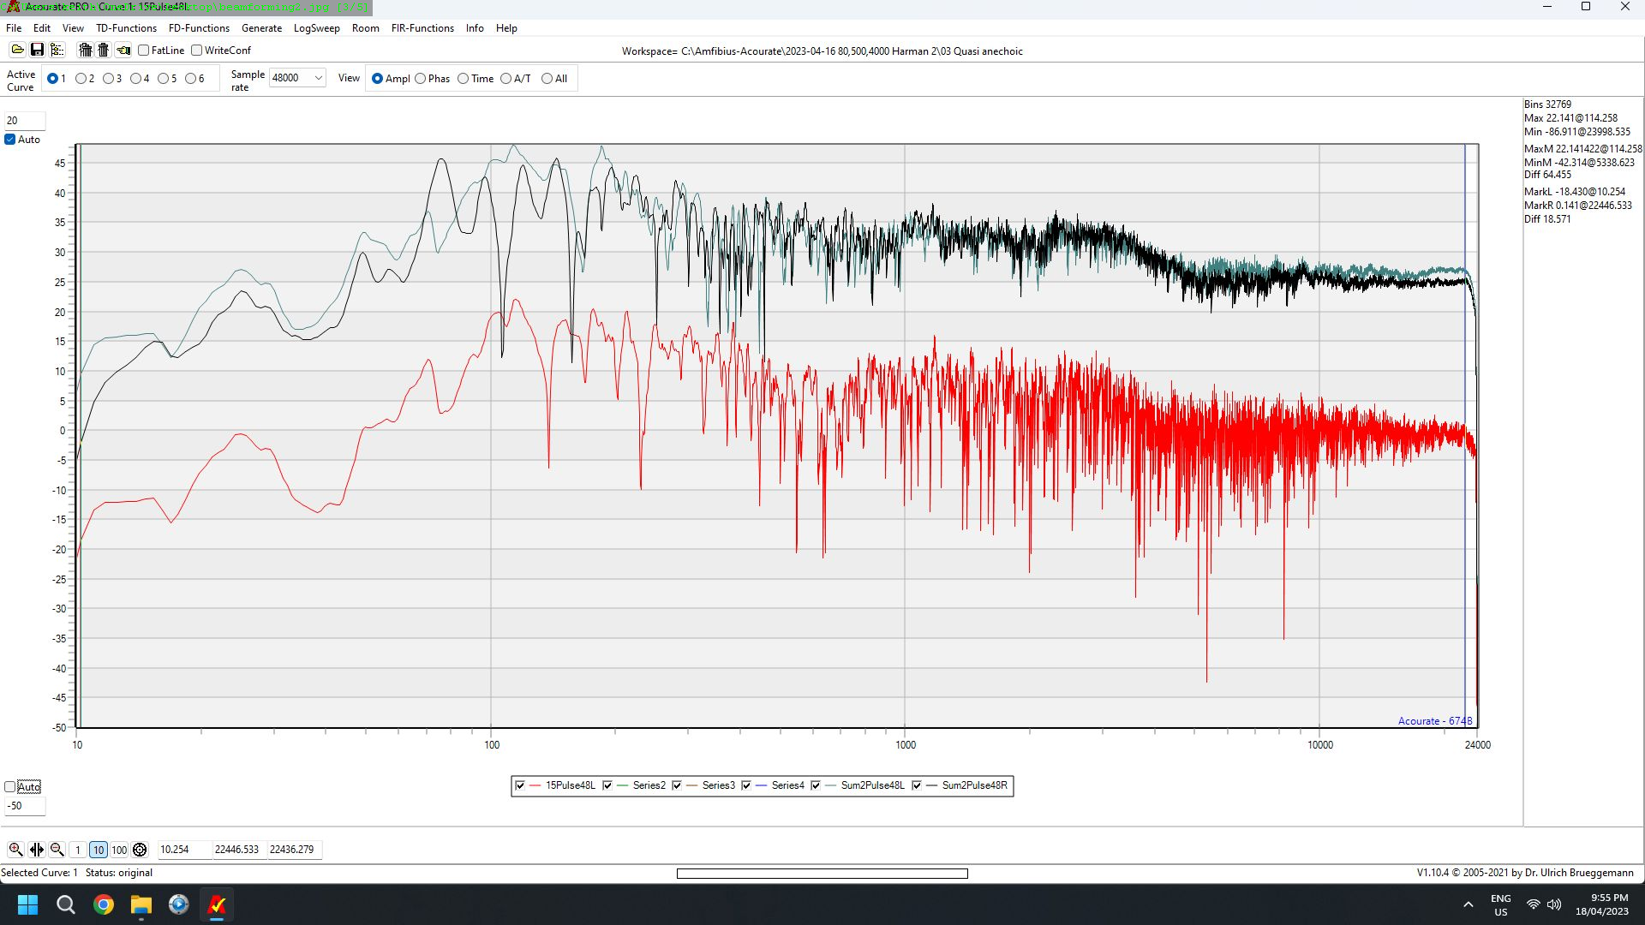Click the pointing hand icon in toolbar
This screenshot has height=925, width=1645.
coord(123,50)
